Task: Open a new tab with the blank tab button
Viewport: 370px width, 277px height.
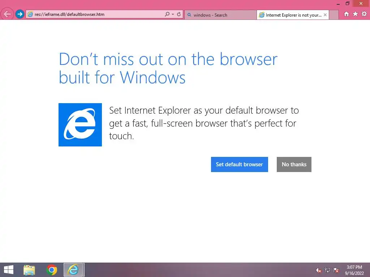Action: [334, 15]
